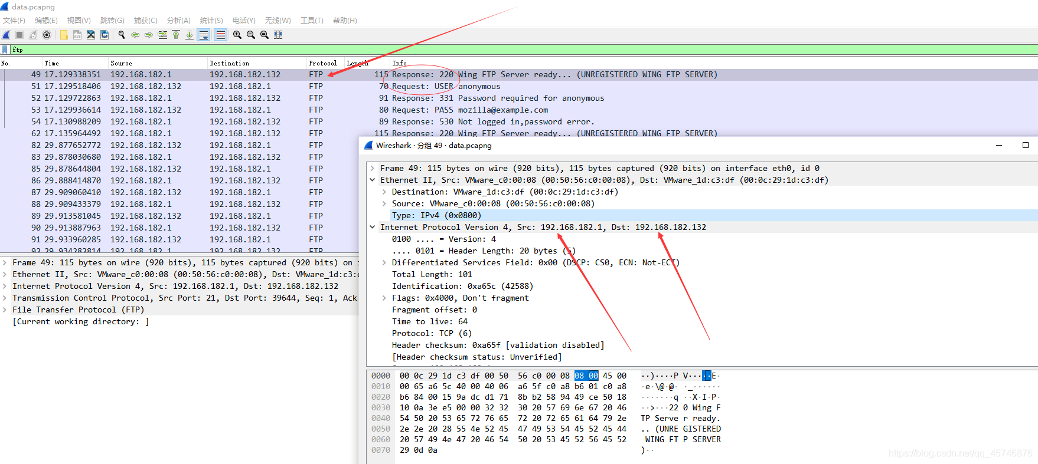Open the 工具(T) menu

312,21
